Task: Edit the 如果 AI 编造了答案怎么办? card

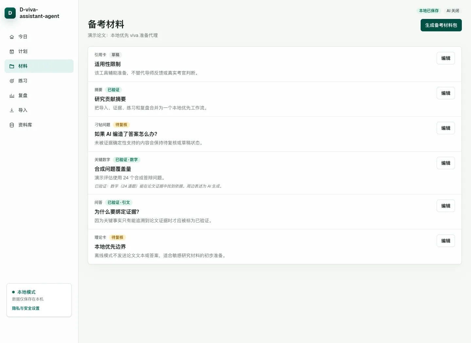Action: coord(445,128)
